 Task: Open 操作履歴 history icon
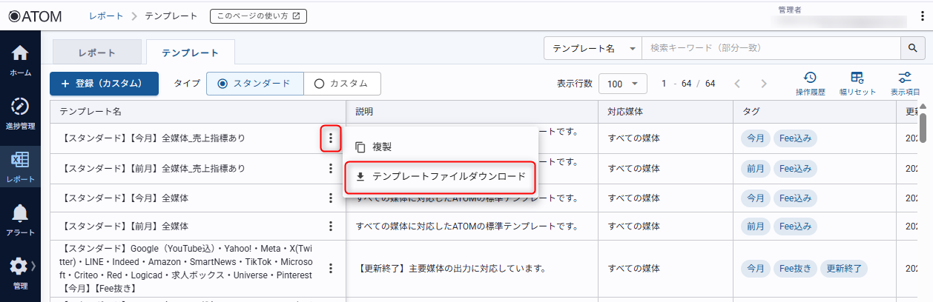[810, 83]
